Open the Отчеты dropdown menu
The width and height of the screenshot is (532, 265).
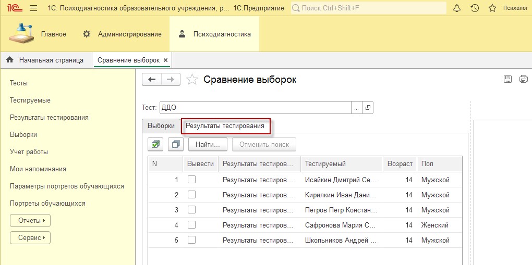click(x=30, y=221)
